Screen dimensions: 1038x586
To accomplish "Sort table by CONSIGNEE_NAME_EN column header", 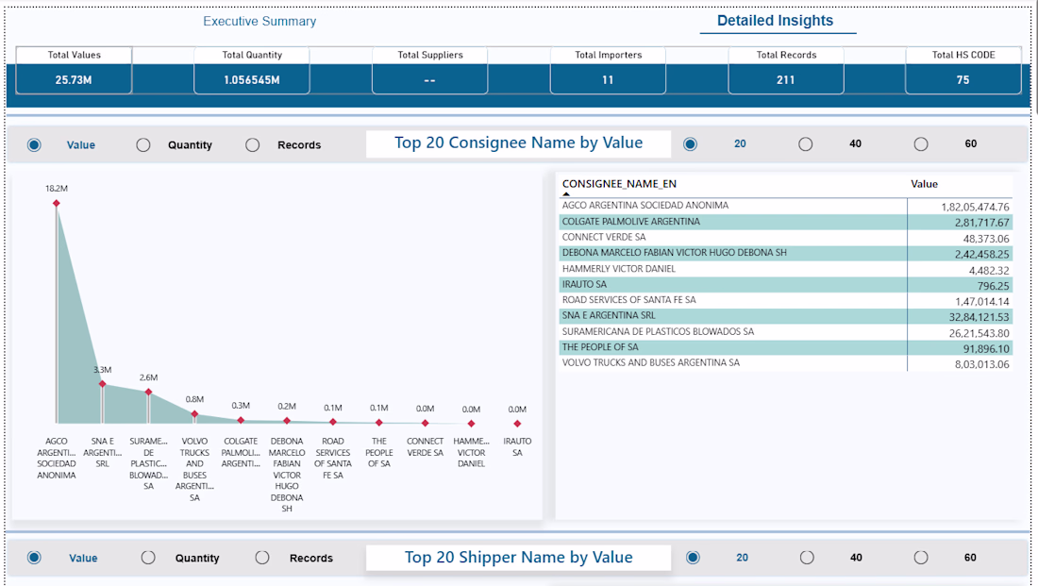I will (x=619, y=184).
